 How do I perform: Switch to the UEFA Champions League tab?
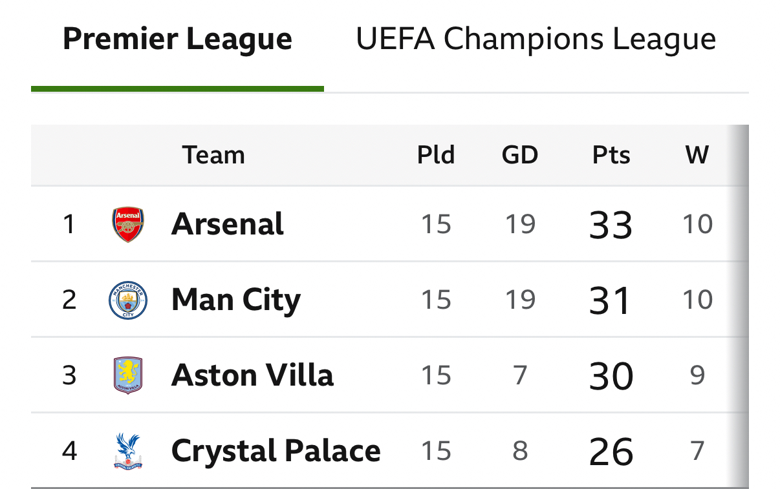[536, 40]
